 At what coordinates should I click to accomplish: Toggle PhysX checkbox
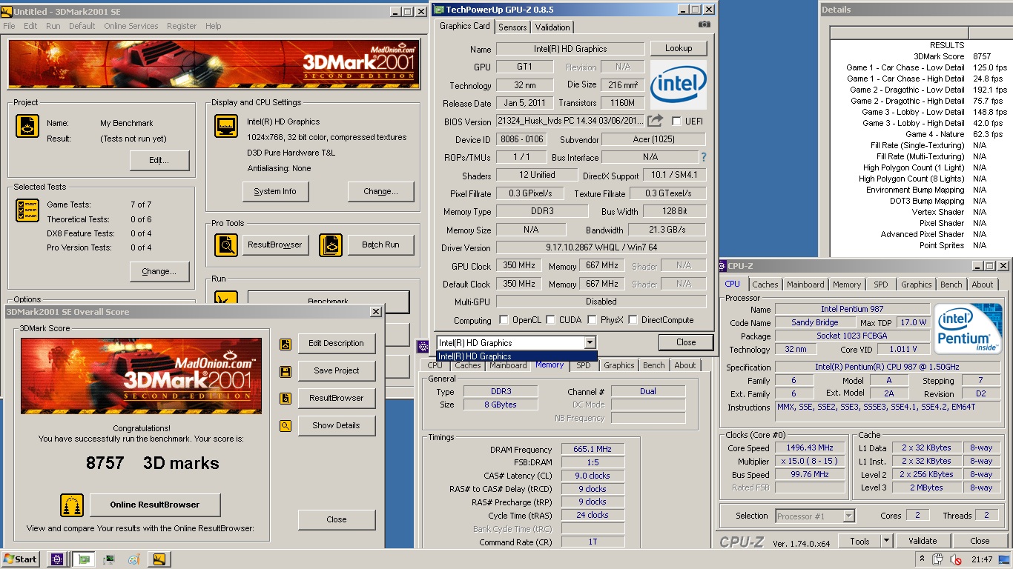tap(592, 320)
